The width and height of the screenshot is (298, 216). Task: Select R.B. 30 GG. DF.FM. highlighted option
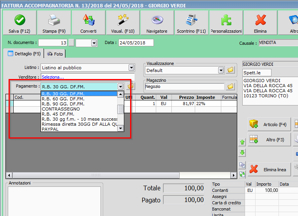[79, 94]
